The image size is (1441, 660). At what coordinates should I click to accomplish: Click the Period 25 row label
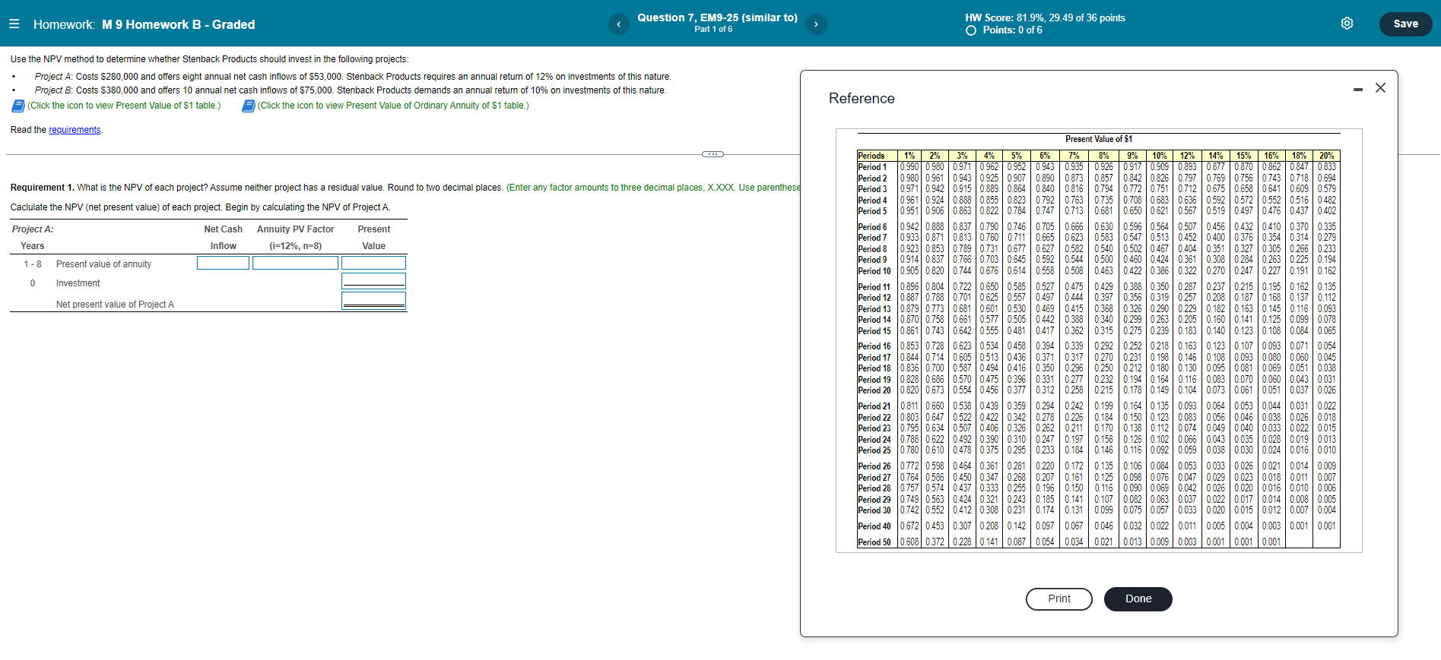874,450
